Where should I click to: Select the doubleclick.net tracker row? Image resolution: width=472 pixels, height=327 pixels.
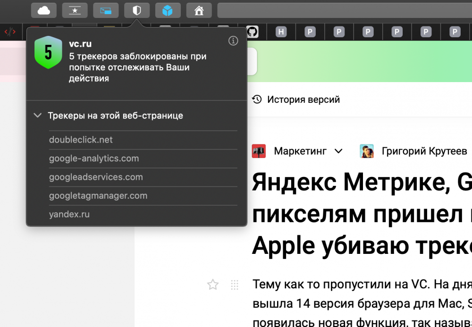143,140
